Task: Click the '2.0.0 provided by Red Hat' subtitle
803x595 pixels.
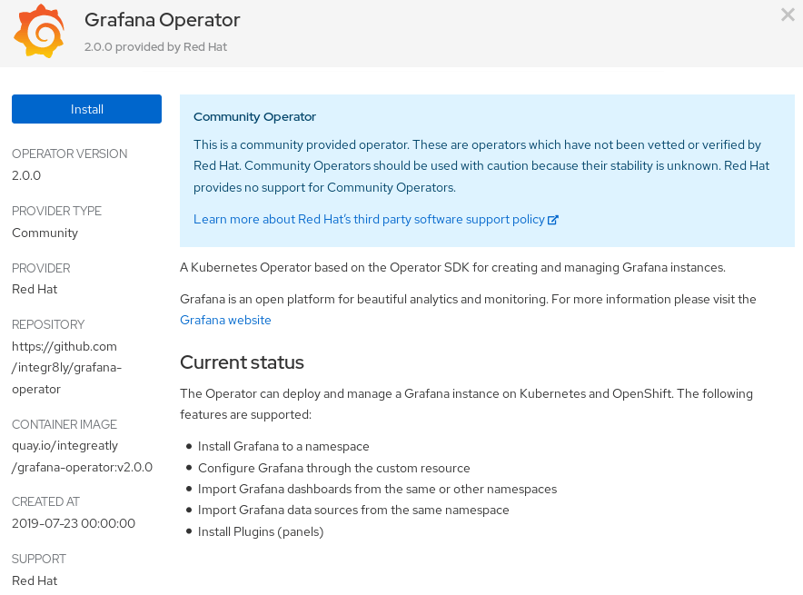Action: [x=155, y=46]
